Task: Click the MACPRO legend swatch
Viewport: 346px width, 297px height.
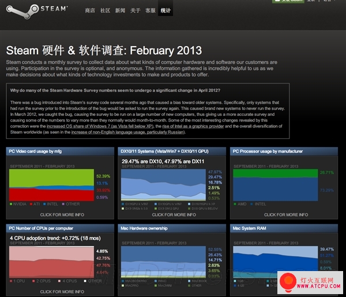Action: 123,285
